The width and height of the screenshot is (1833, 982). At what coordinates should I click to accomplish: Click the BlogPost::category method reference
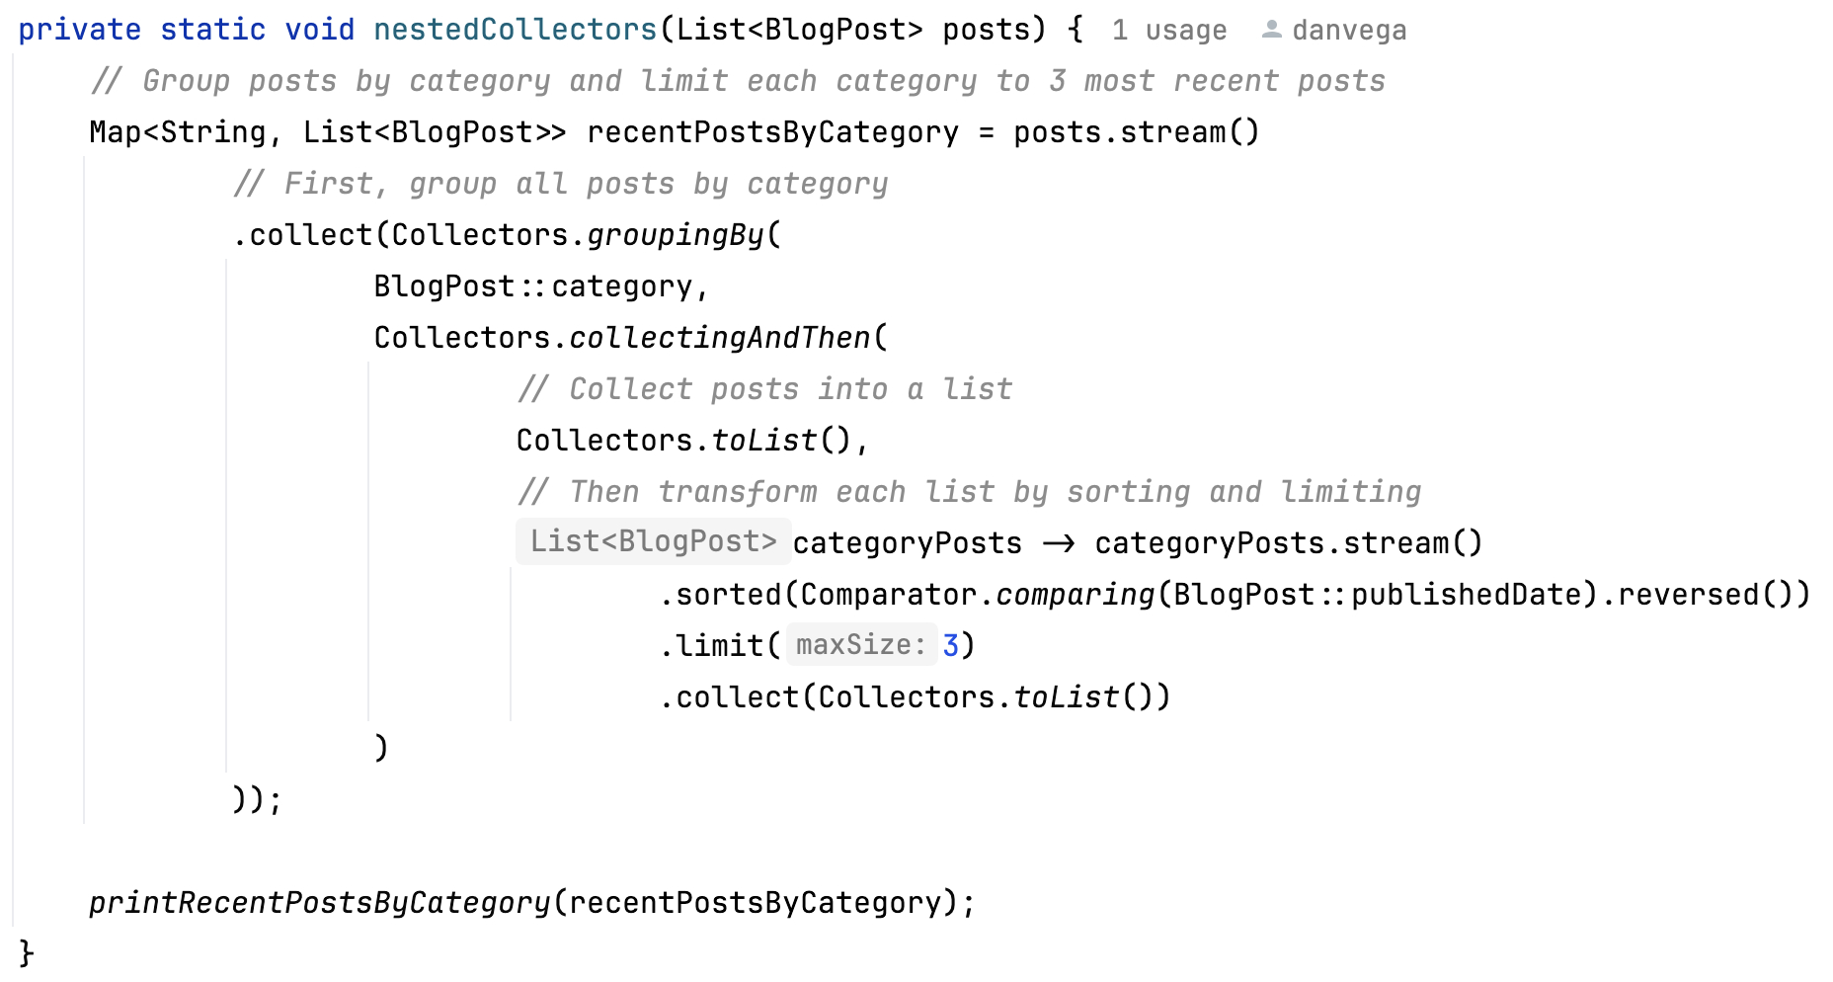pos(533,286)
